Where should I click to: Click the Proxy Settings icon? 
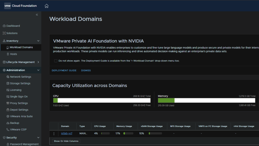8,103
